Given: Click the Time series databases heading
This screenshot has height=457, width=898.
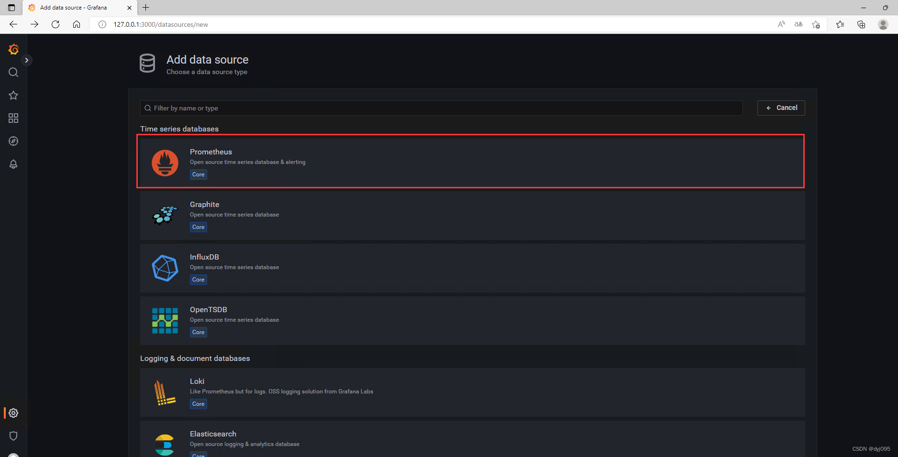Looking at the screenshot, I should pos(179,129).
